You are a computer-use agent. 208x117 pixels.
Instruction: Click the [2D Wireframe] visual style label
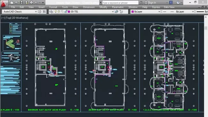point(20,18)
